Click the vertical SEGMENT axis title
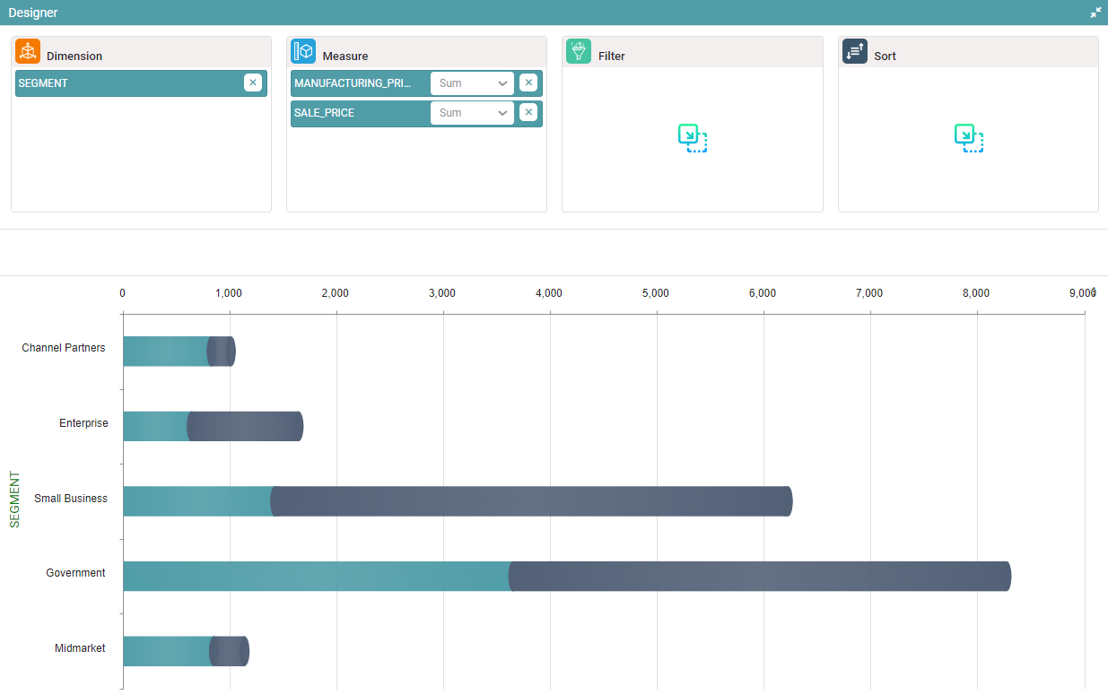The height and width of the screenshot is (695, 1108). pos(14,500)
